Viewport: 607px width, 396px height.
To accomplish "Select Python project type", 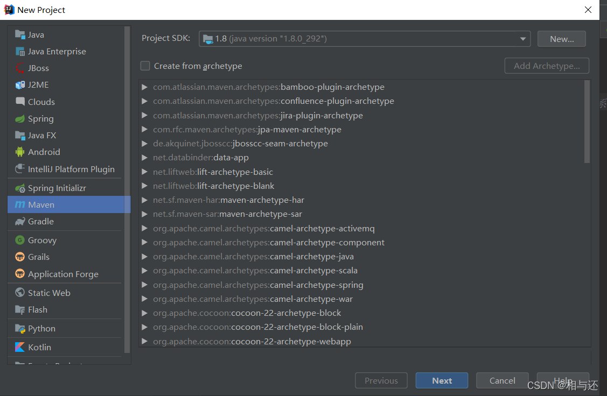I will pyautogui.click(x=66, y=328).
